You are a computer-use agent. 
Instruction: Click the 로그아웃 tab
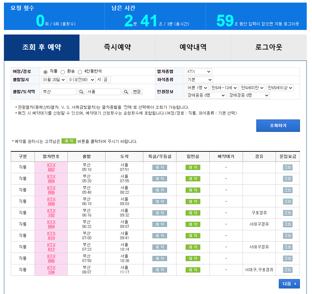pyautogui.click(x=269, y=47)
